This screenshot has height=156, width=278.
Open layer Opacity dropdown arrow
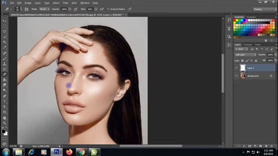pyautogui.click(x=275, y=55)
